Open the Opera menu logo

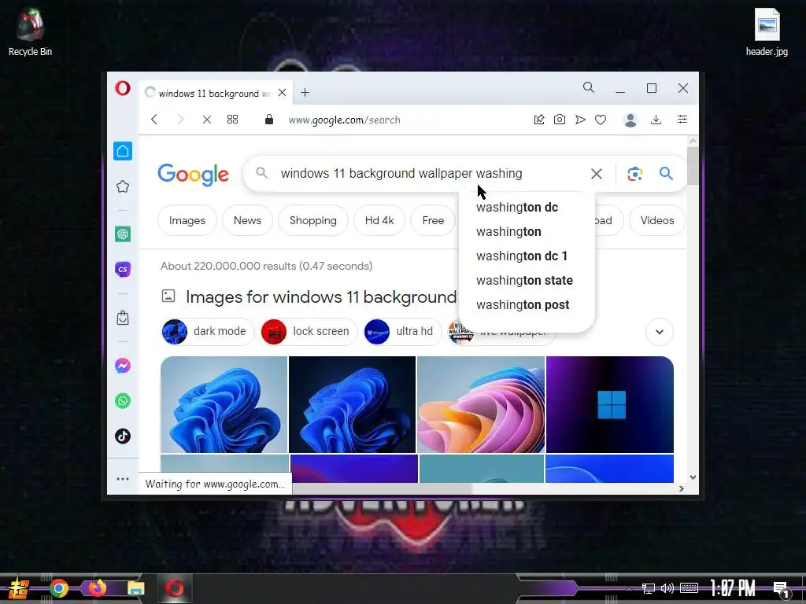(122, 88)
